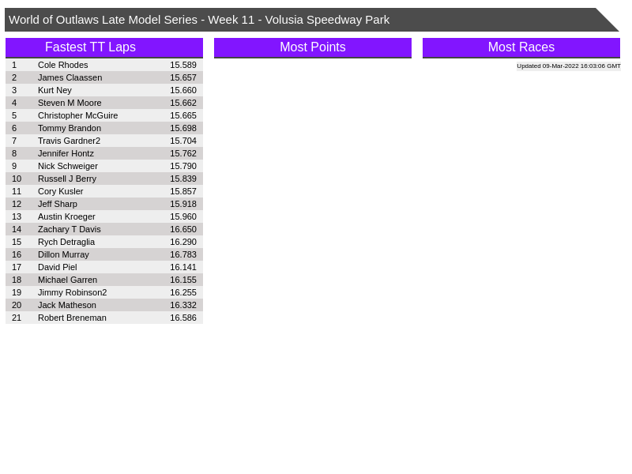
Task: Open the Most Races header
Action: 521,47
